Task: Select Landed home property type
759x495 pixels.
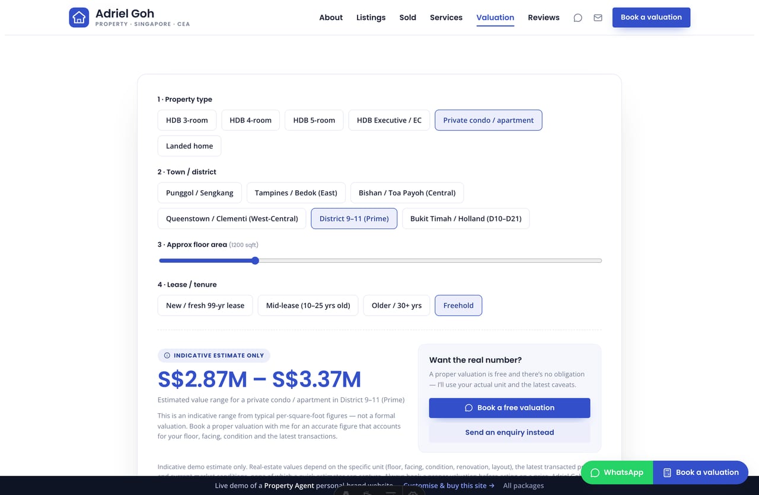Action: (x=189, y=146)
